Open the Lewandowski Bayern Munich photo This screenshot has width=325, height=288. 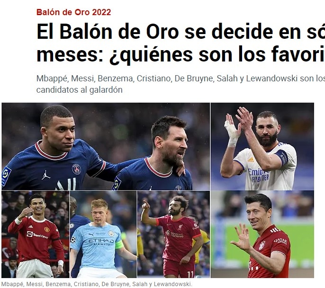coord(262,234)
